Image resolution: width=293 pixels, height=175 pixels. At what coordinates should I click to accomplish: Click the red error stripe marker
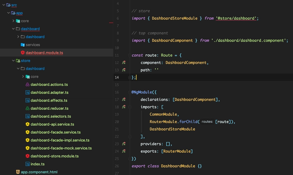[111, 23]
